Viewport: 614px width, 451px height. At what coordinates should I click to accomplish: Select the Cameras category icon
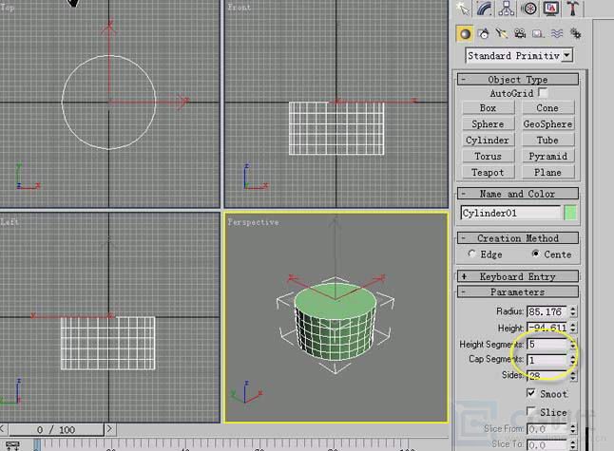click(x=520, y=34)
